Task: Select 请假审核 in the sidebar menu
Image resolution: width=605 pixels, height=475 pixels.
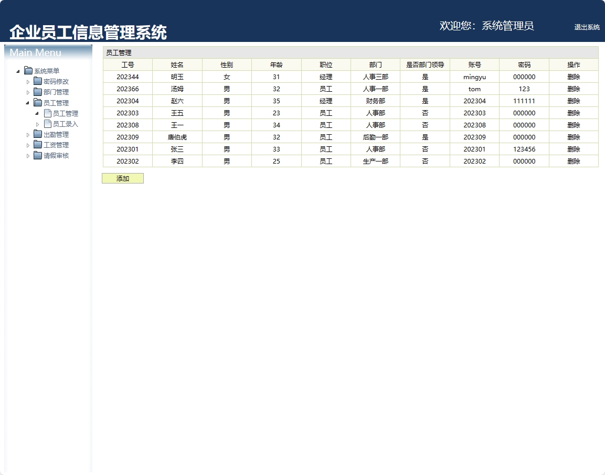Action: coord(56,156)
